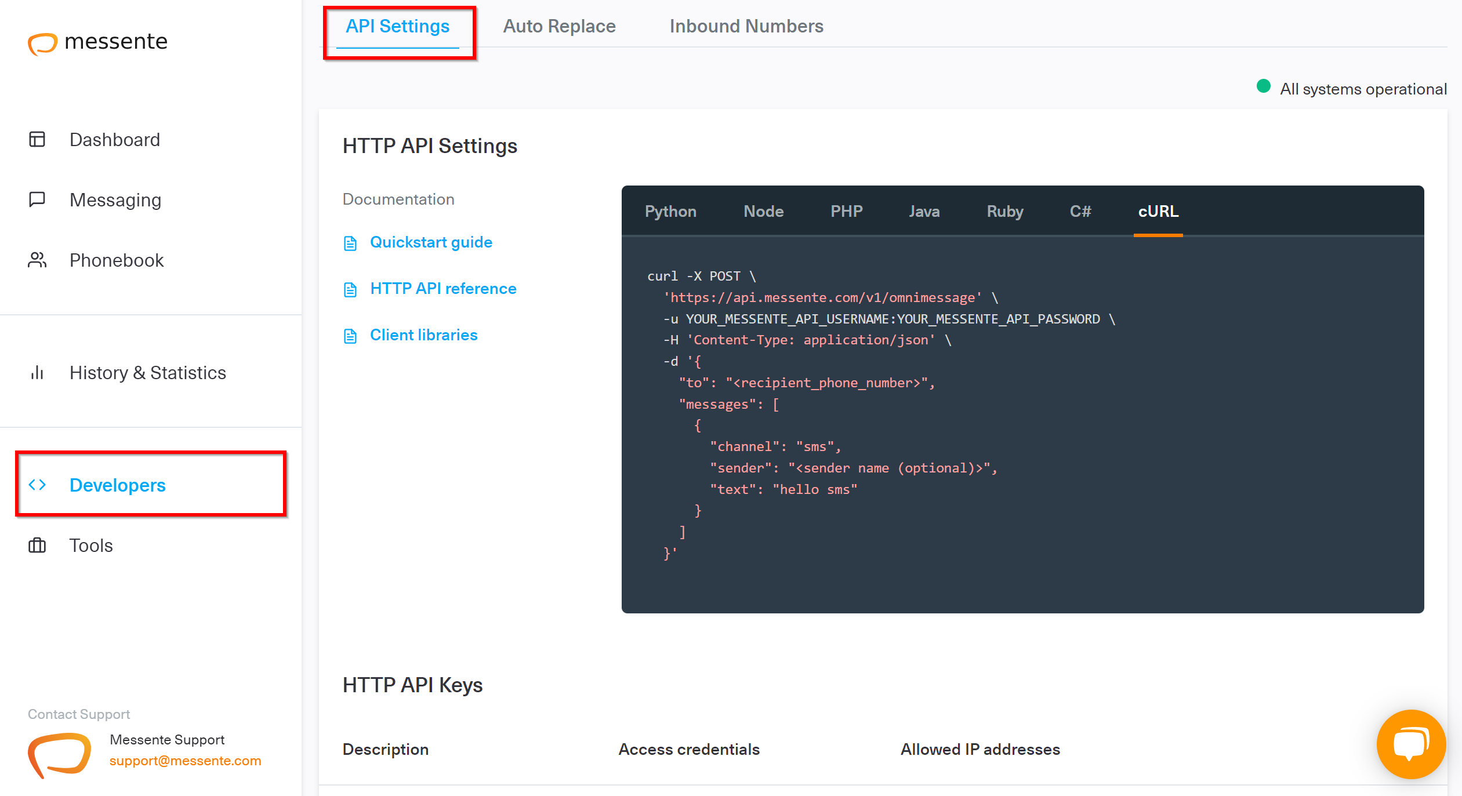
Task: Click the Allowed IP addresses column header
Action: pyautogui.click(x=980, y=750)
